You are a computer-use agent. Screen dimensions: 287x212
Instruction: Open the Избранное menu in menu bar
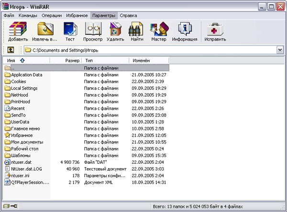pyautogui.click(x=77, y=16)
